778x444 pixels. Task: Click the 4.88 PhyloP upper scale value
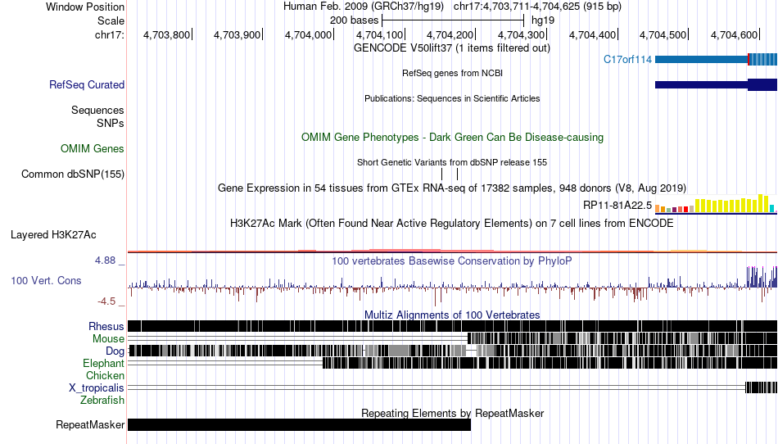point(105,261)
